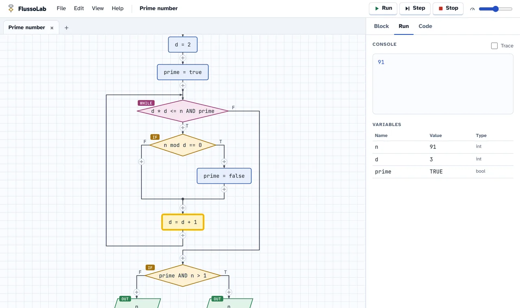
Task: Close the Prime number tab
Action: tap(52, 28)
